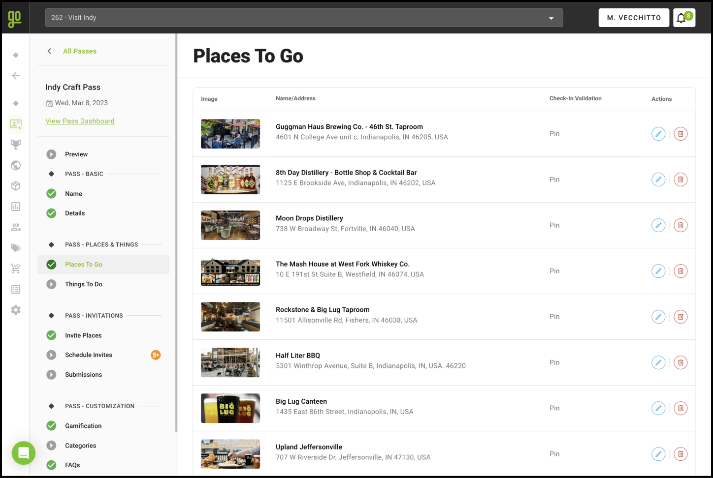Open the tags icon in left rail
This screenshot has width=713, height=478.
click(16, 248)
